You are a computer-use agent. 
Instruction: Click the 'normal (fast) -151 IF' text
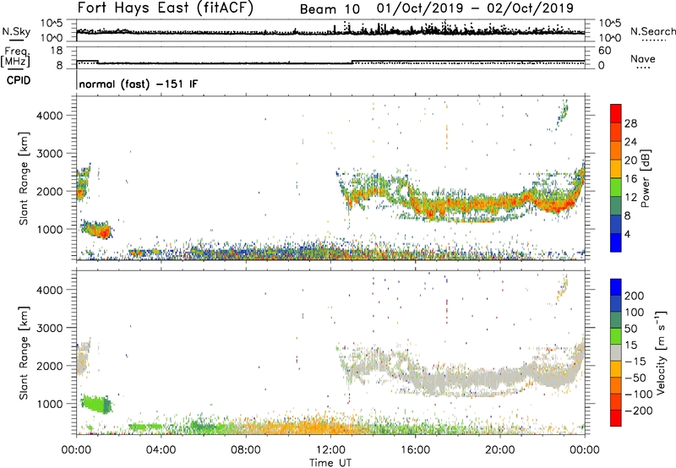coord(139,84)
